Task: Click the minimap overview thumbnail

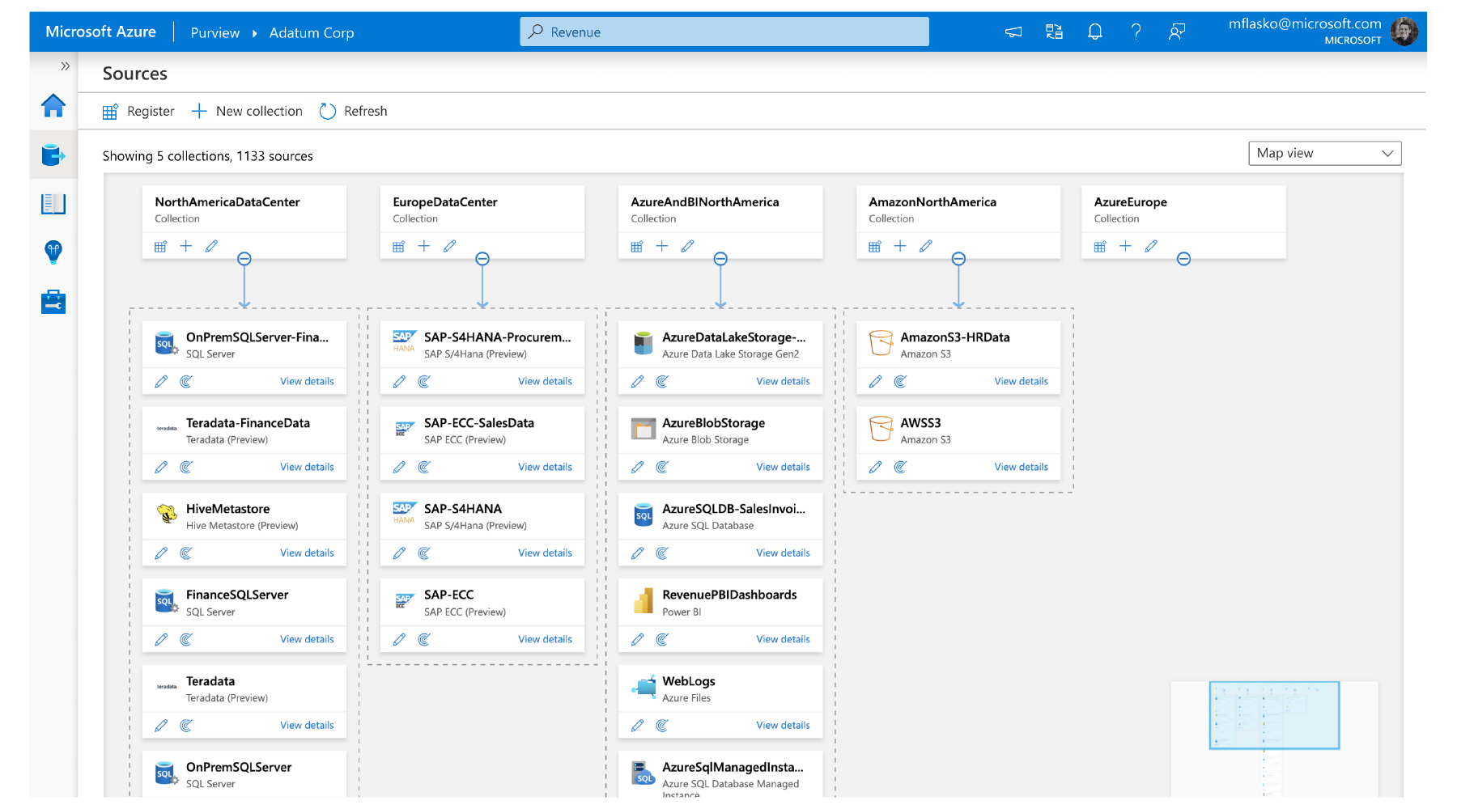Action: coord(1274,739)
